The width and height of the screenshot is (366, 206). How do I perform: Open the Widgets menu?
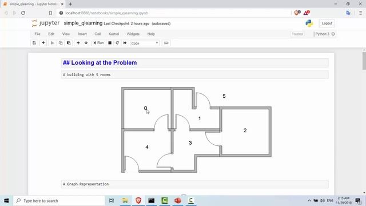pos(133,34)
